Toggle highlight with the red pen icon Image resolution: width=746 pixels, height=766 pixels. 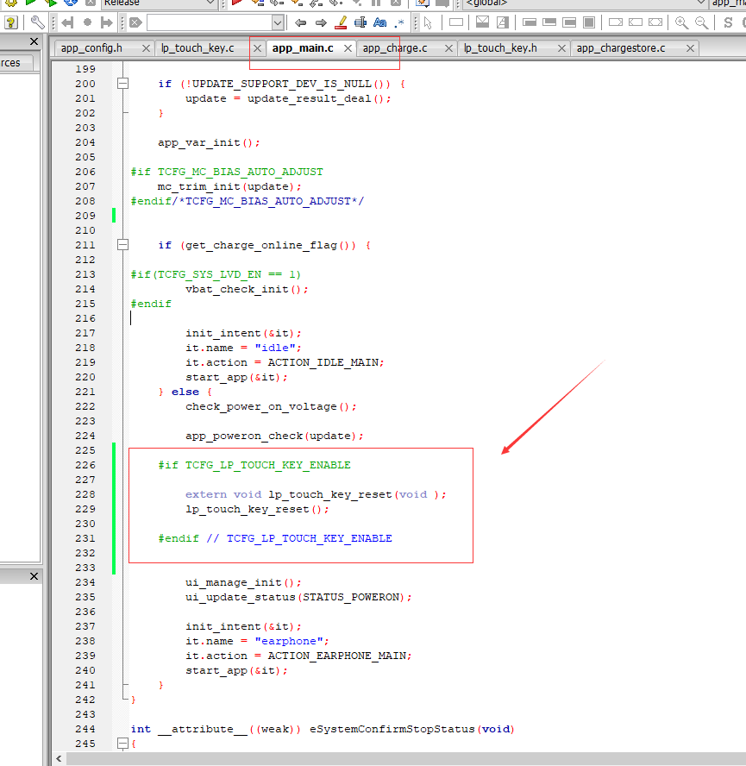[341, 22]
